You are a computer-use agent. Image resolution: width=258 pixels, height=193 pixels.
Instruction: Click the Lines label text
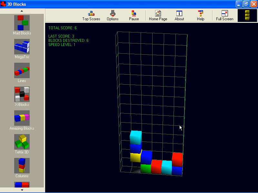point(22,81)
